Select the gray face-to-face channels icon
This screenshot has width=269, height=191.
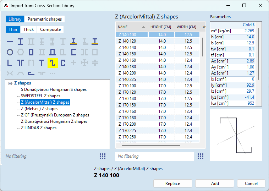(95, 52)
